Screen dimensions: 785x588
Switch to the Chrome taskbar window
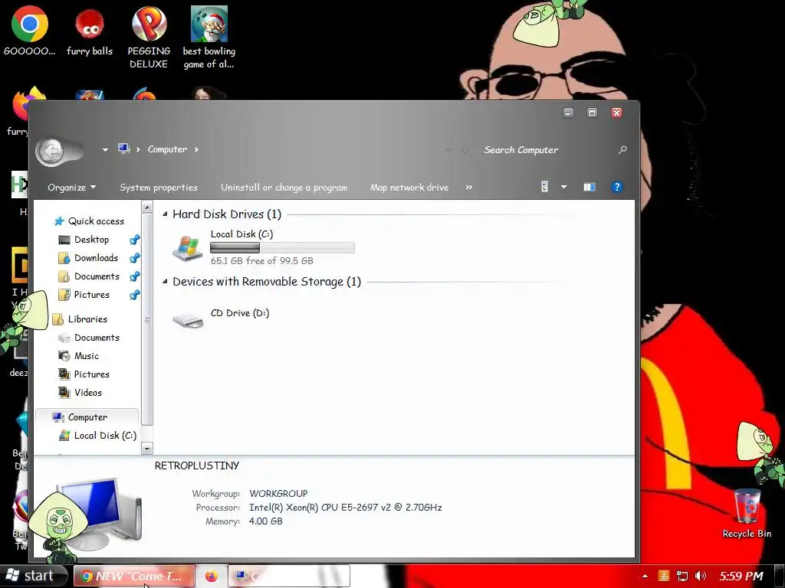click(x=134, y=576)
